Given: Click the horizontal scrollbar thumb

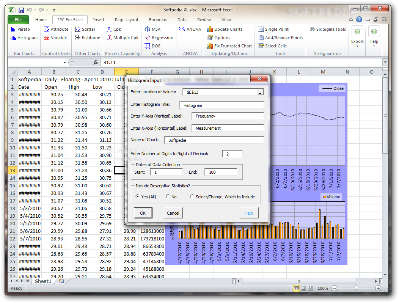Looking at the screenshot, I should click(x=299, y=281).
